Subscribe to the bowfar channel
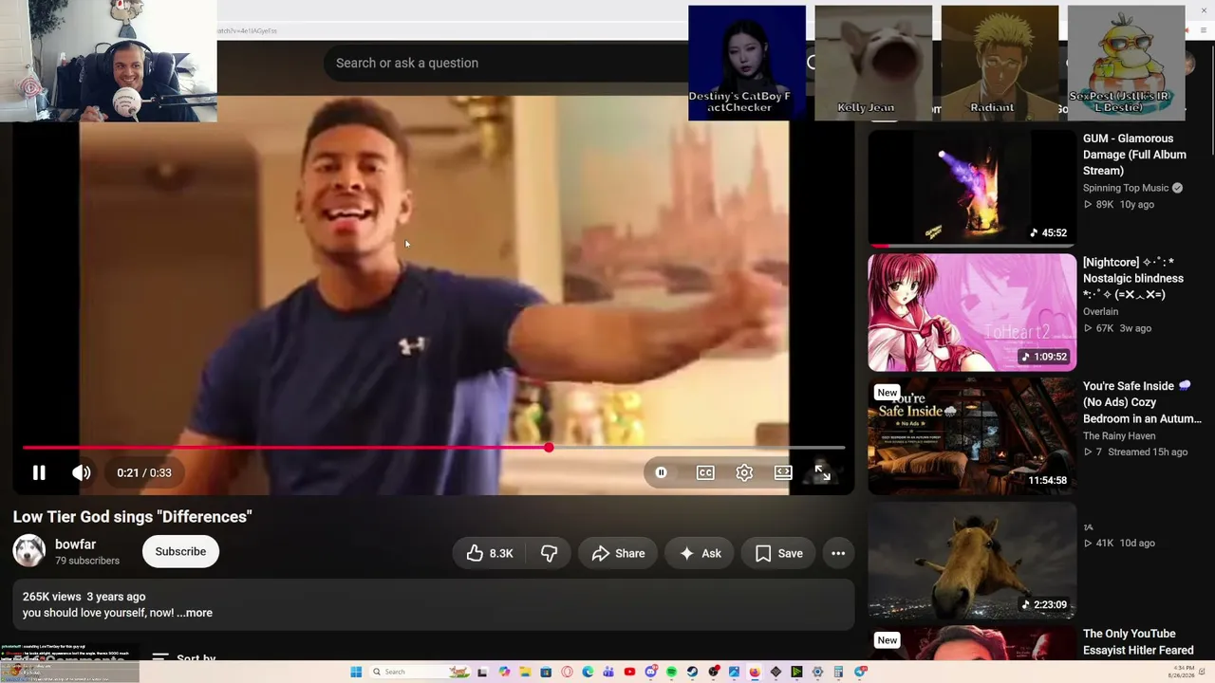This screenshot has height=683, width=1215. pyautogui.click(x=180, y=551)
